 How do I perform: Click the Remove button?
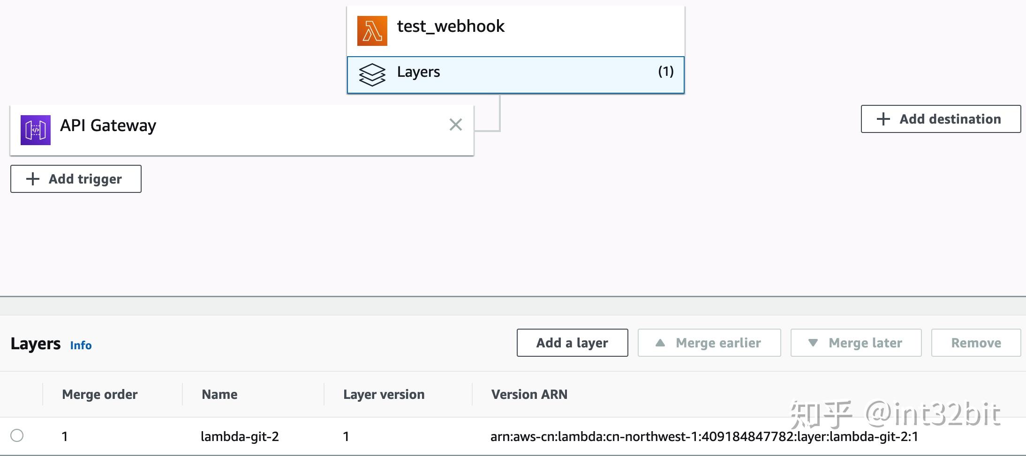976,342
